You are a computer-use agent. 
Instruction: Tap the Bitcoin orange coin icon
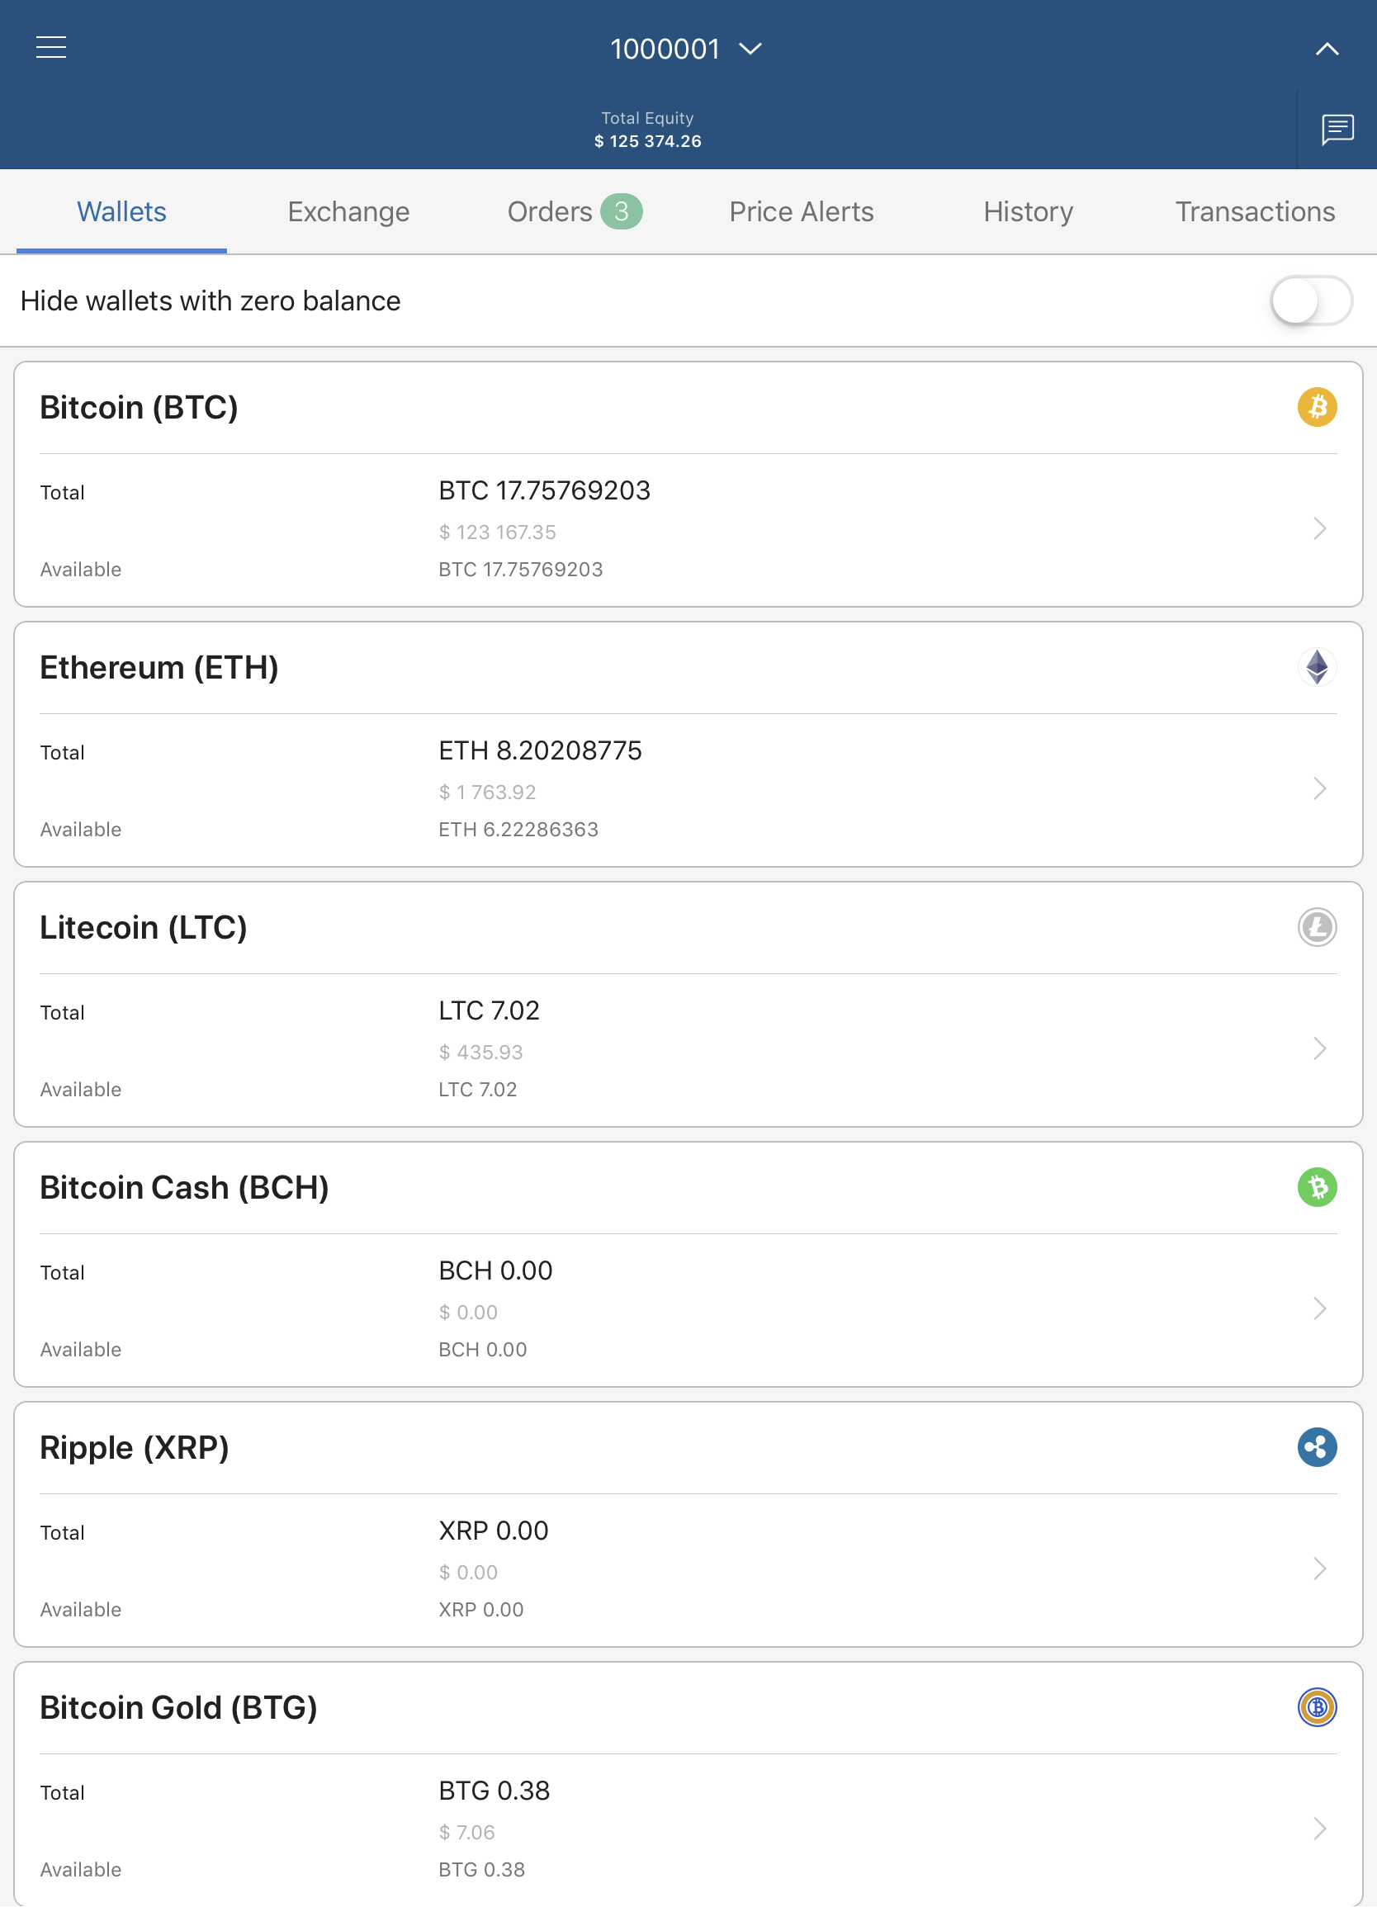pos(1317,407)
